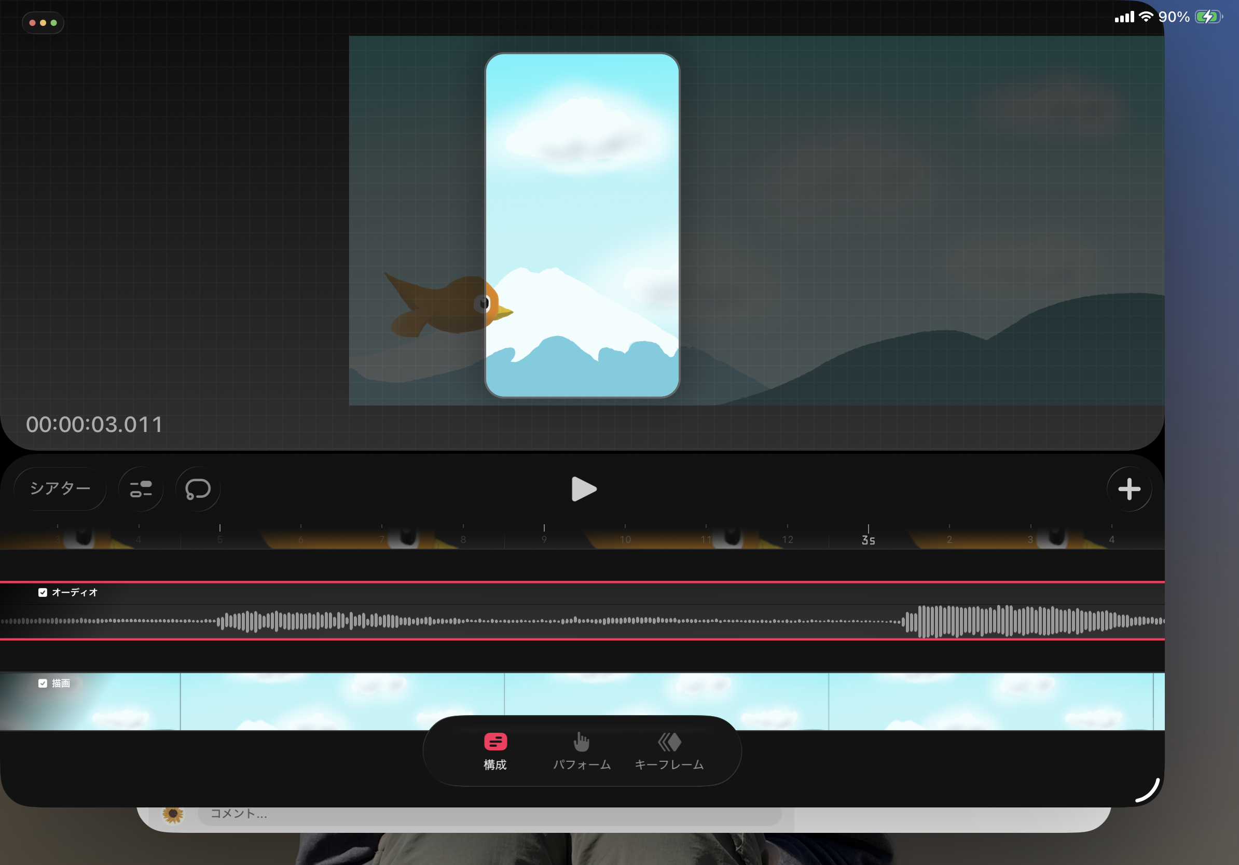Open the キーフレーム diamond icon
This screenshot has height=865, width=1239.
click(669, 742)
